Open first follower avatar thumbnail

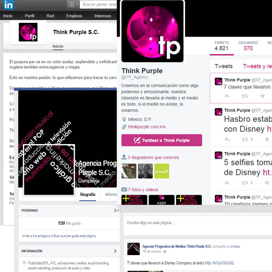129,171
